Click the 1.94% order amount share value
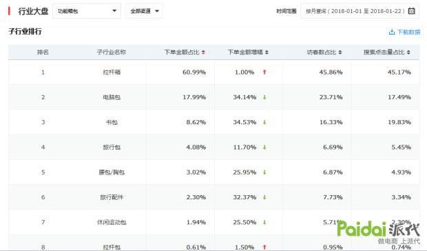This screenshot has height=251, width=427. (x=196, y=222)
